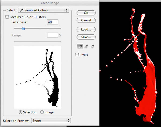Select the standard Eyedropper tool
This screenshot has width=161, height=127.
point(80,47)
